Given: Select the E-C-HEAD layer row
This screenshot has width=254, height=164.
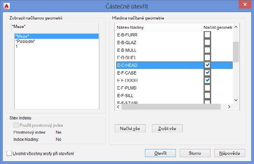Looking at the screenshot, I should tap(174, 65).
